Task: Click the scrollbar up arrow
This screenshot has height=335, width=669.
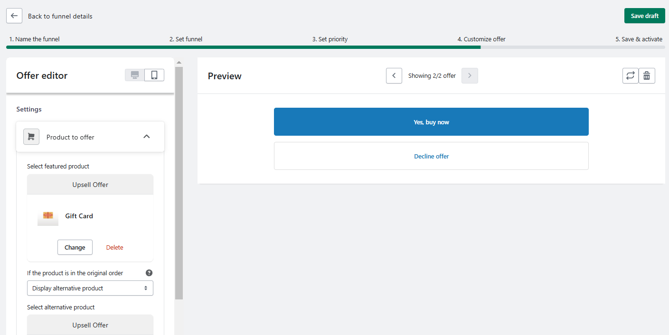Action: coord(179,62)
